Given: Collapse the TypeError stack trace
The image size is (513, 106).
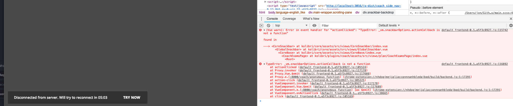Looking at the screenshot, I should (264, 64).
